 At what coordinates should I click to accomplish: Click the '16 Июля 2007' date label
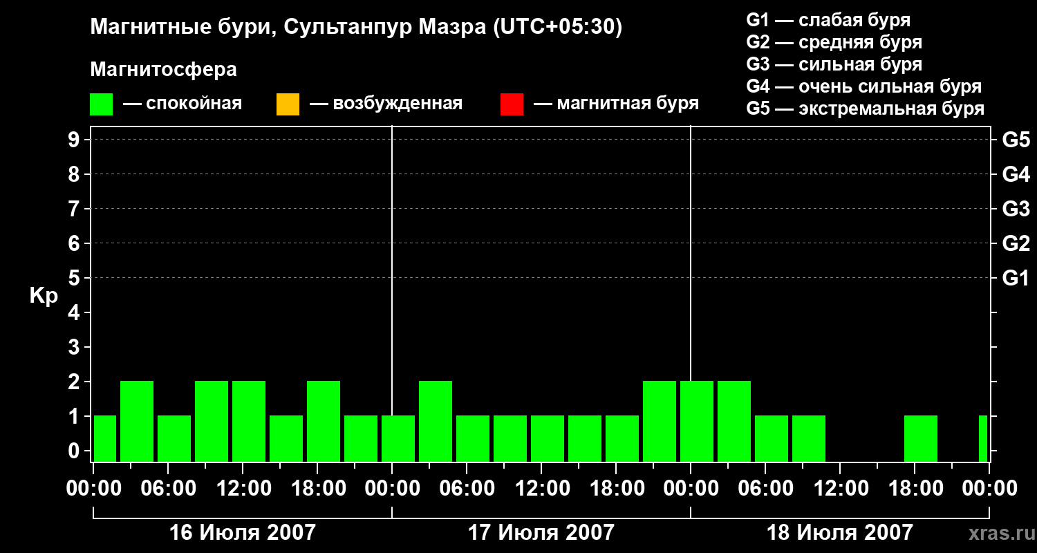point(243,533)
